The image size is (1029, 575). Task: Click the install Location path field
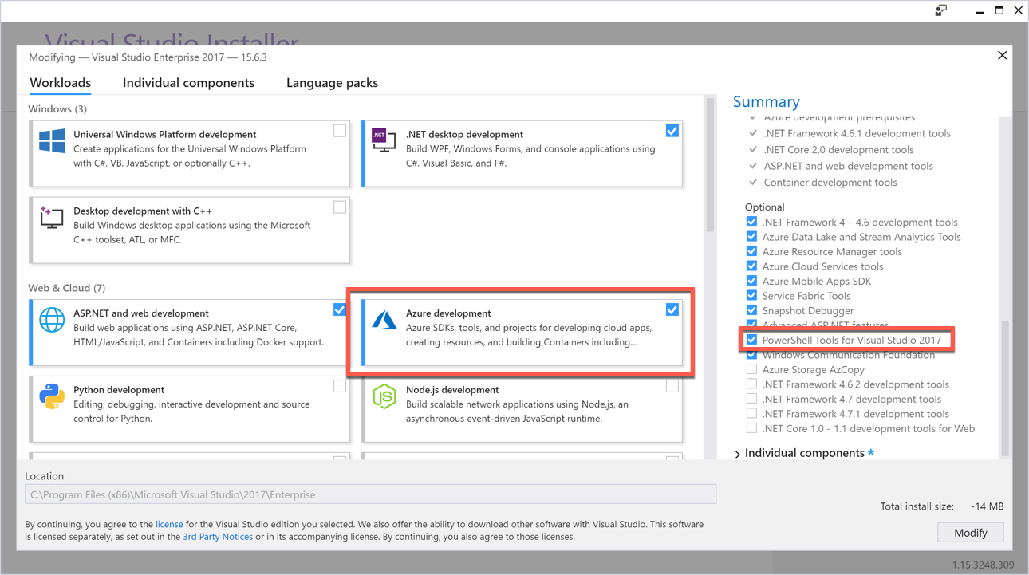tap(370, 494)
